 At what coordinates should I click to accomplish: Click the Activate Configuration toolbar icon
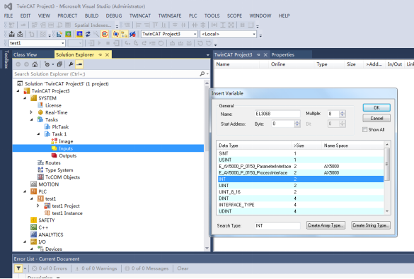click(x=59, y=34)
